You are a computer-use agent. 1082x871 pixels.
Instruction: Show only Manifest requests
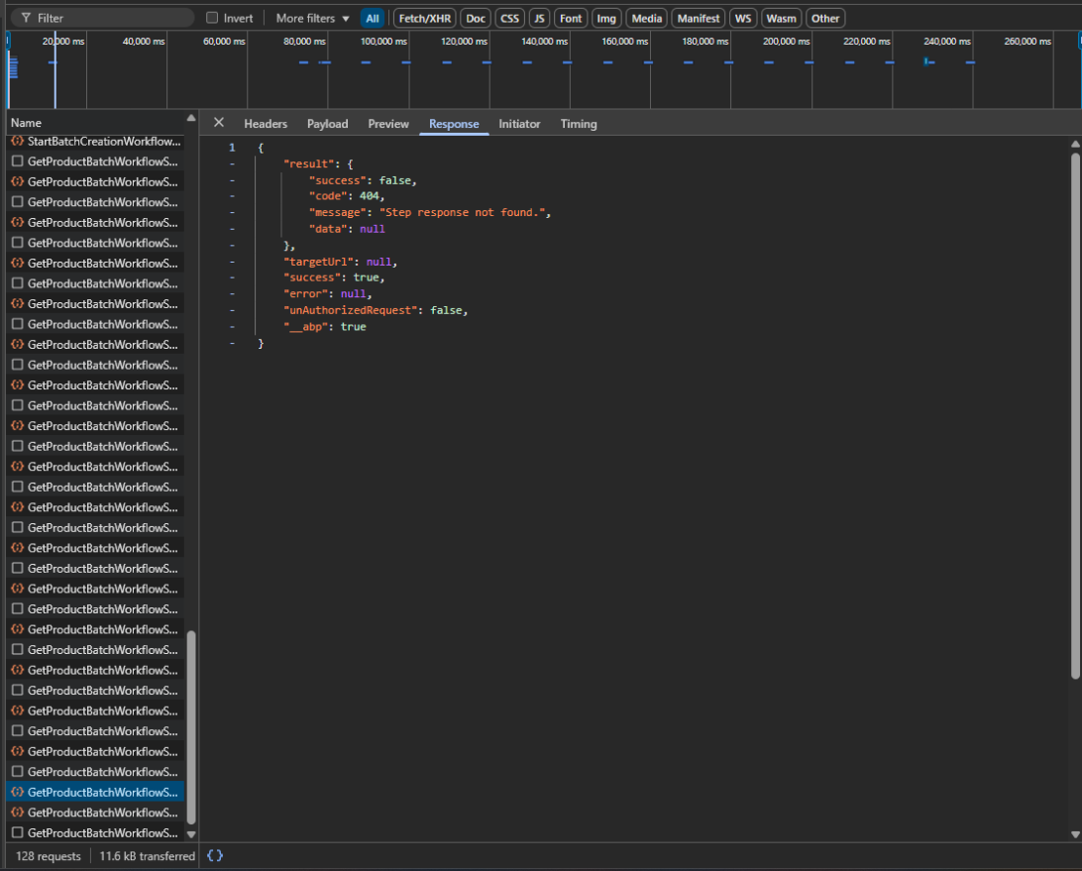coord(699,19)
